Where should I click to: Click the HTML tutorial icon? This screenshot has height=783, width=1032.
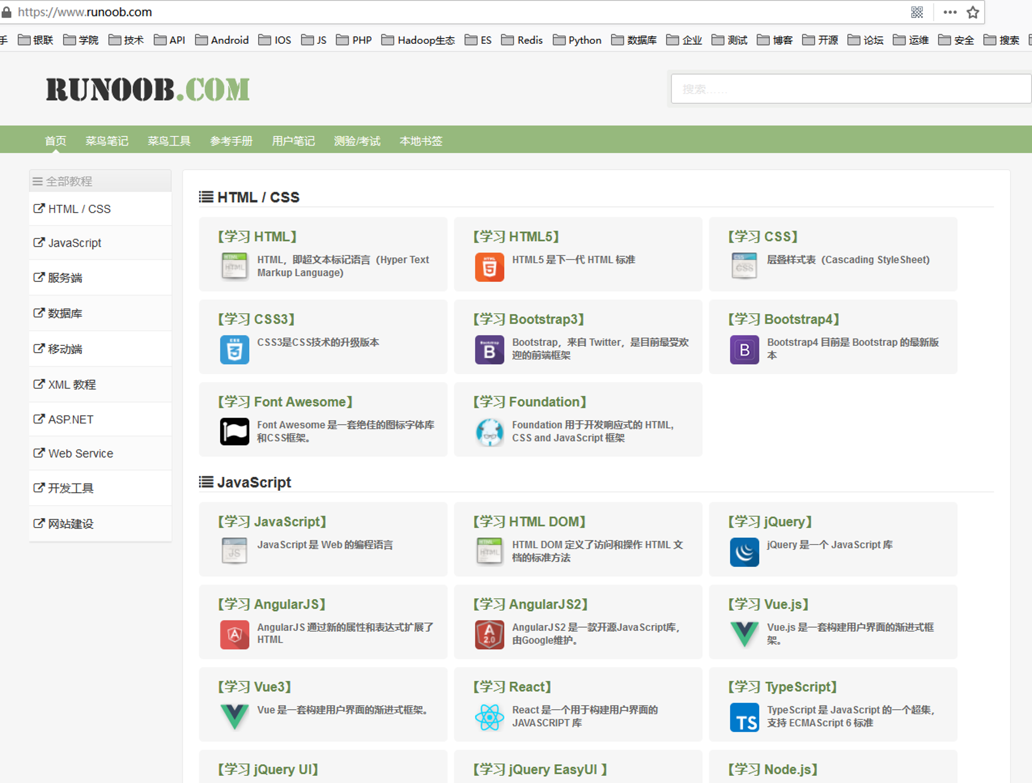[234, 266]
